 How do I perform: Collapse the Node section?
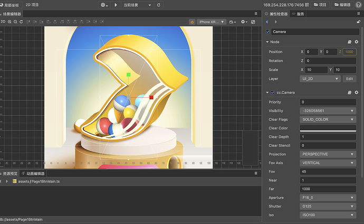tap(267, 42)
